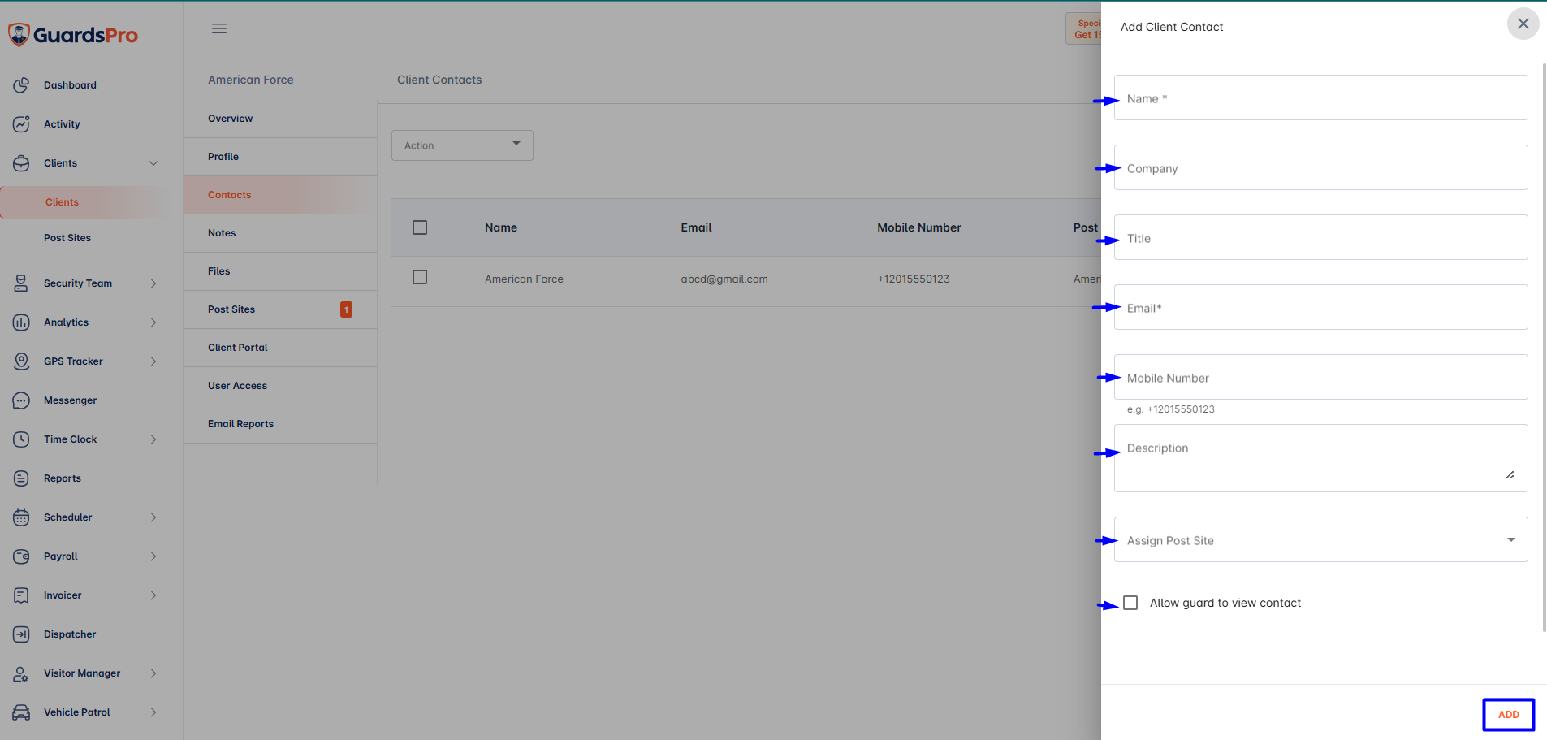Collapse the Clients sidebar chevron
The image size is (1547, 740).
pos(153,163)
